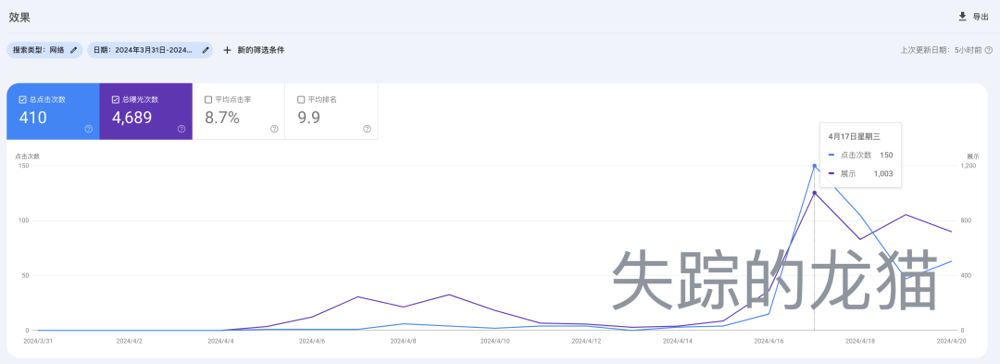Viewport: 1000px width, 364px height.
Task: Select the 8.7% average CTR card
Action: point(239,111)
